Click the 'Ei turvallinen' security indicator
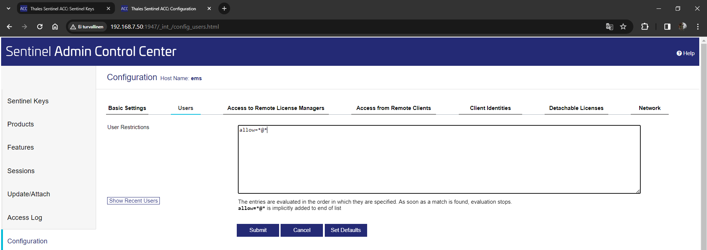Viewport: 707px width, 250px height. point(87,27)
